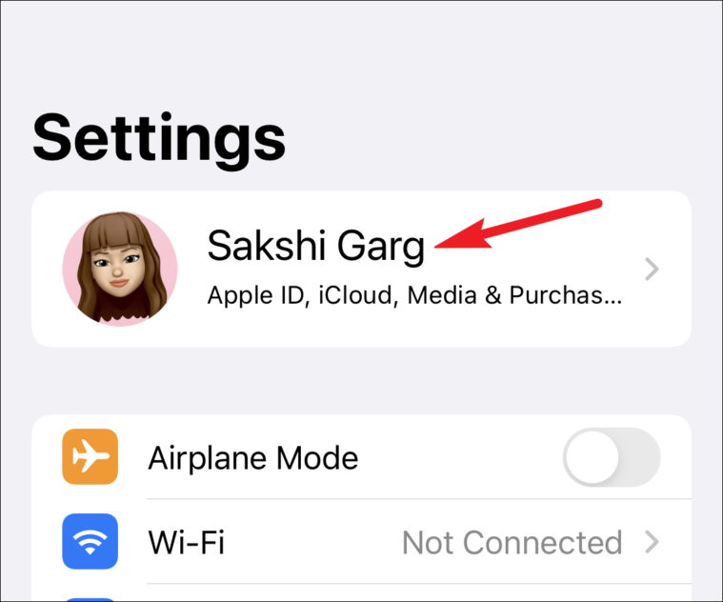723x602 pixels.
Task: Click the Settings page heading
Action: pyautogui.click(x=159, y=138)
